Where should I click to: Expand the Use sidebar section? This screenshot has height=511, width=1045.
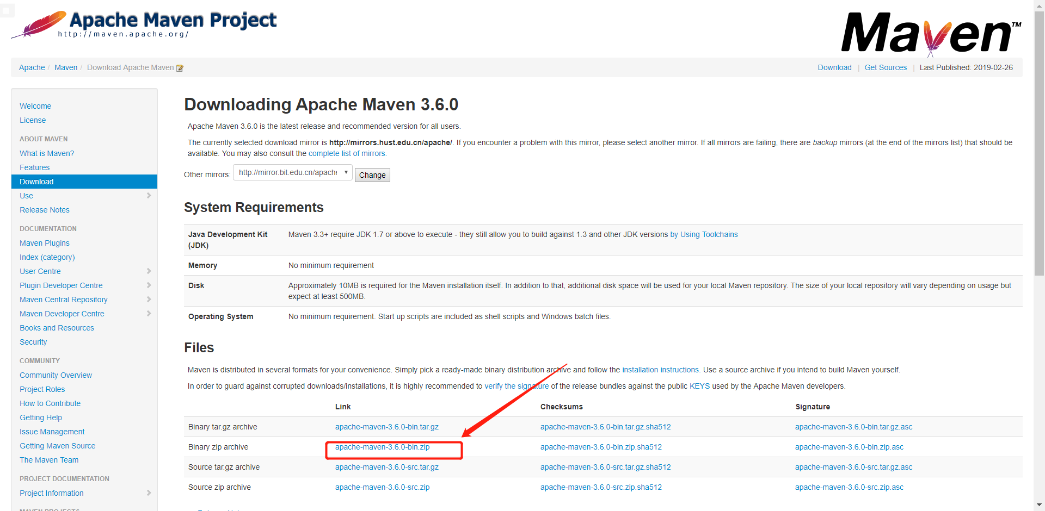click(149, 196)
